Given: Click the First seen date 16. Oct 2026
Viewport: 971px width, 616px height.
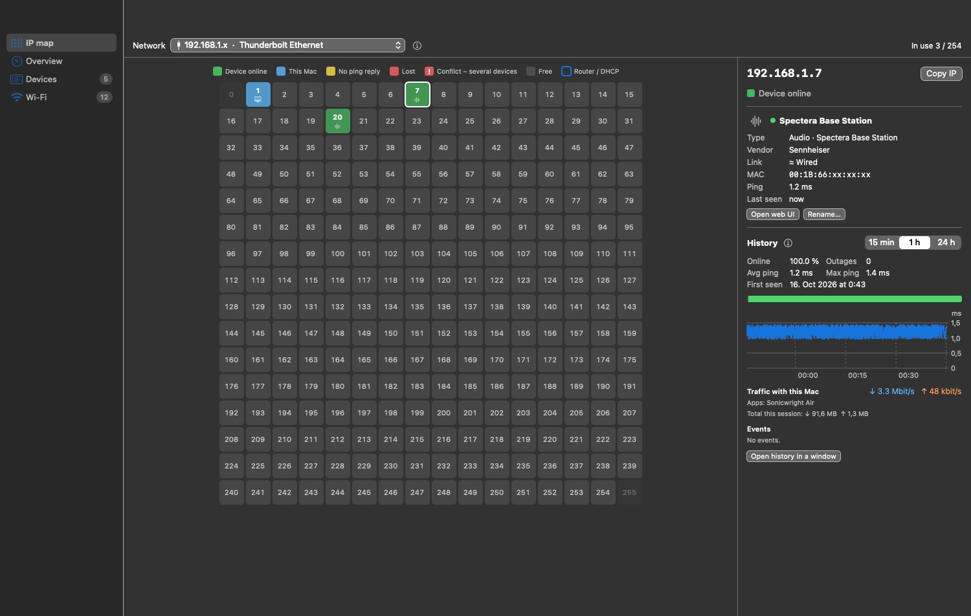Looking at the screenshot, I should 827,285.
